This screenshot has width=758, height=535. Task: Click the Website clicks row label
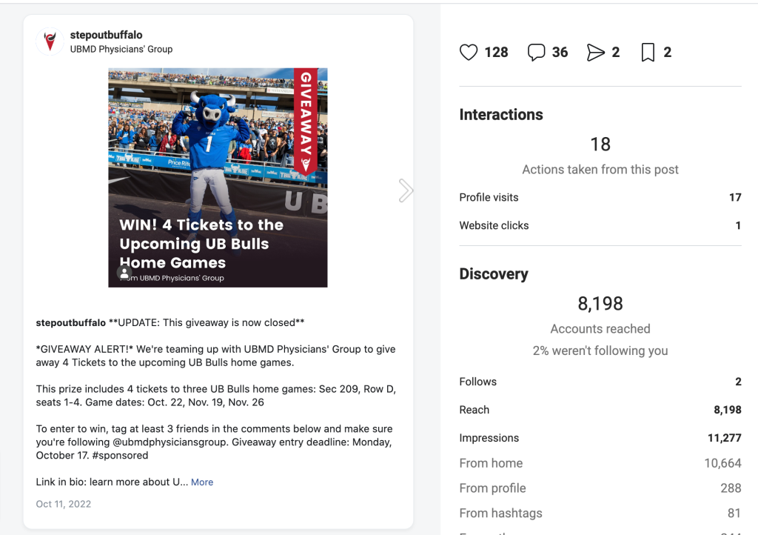[494, 225]
